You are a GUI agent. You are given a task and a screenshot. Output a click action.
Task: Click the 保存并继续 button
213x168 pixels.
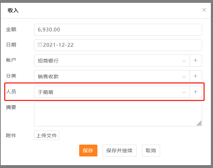pos(119,151)
